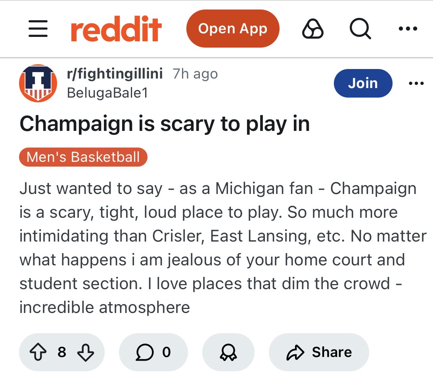Open the top bar three-dot menu

[408, 29]
